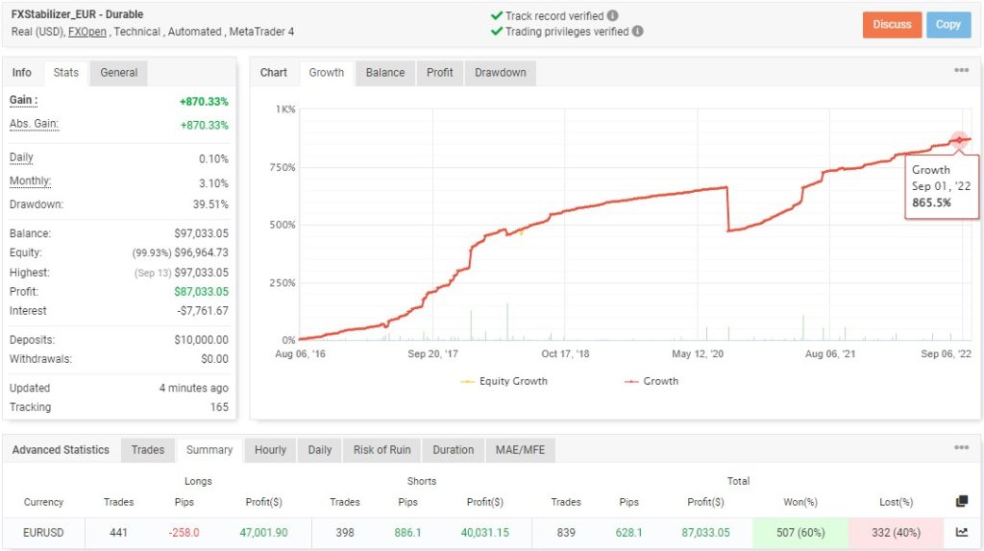Click the Shorts pips cell 886.1
Image resolution: width=984 pixels, height=551 pixels.
(407, 533)
